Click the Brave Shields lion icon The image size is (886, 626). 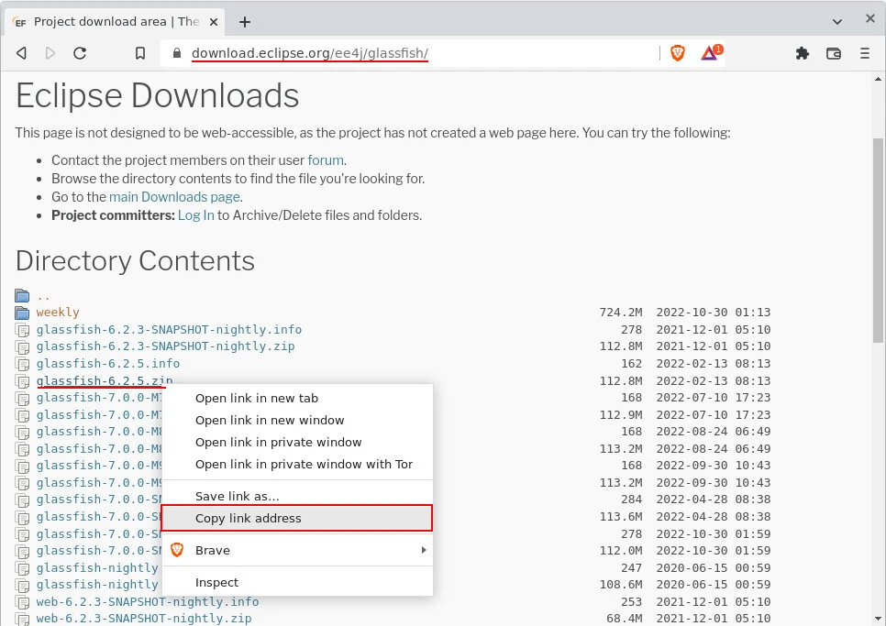[x=678, y=53]
